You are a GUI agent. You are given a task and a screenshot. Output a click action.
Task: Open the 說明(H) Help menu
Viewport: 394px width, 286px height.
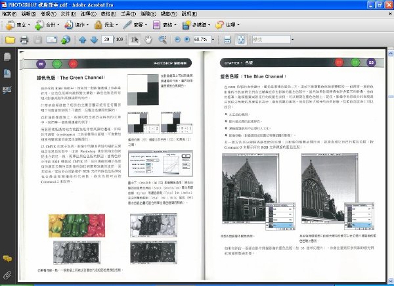point(189,14)
